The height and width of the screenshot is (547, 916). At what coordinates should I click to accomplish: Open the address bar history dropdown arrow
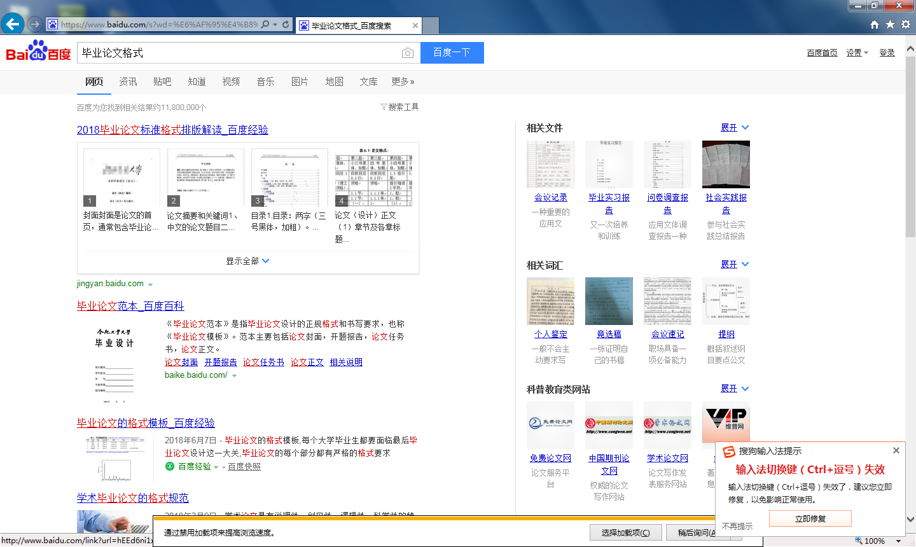point(275,24)
